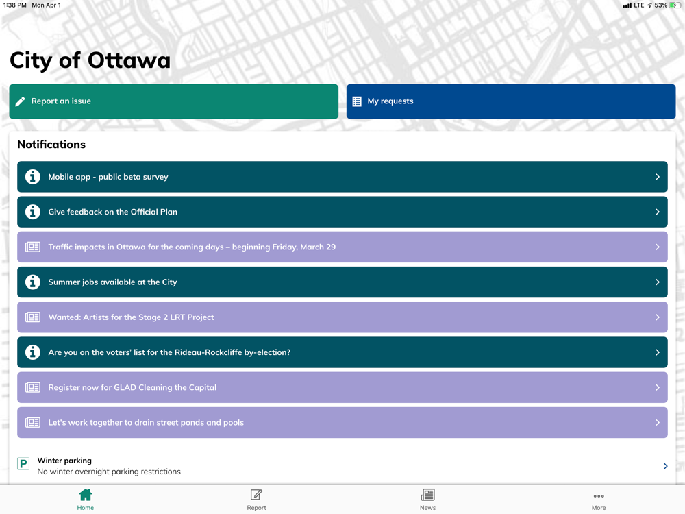
Task: Tap info icon for voters' list notification
Action: coord(33,352)
